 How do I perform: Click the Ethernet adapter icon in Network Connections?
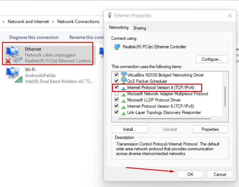click(x=14, y=55)
